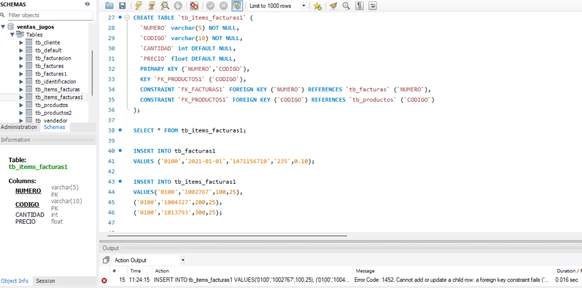
Task: Expand the tb_cliente table
Action: [x=21, y=42]
